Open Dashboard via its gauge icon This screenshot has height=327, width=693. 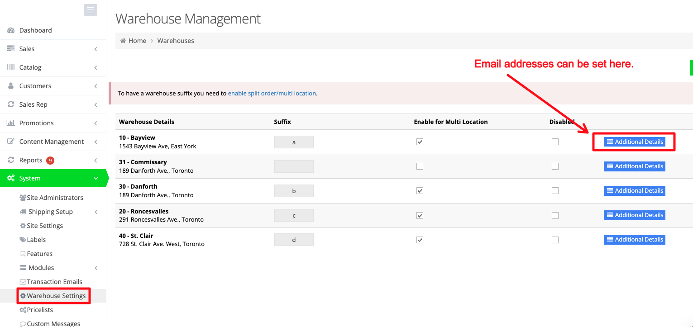pyautogui.click(x=11, y=30)
